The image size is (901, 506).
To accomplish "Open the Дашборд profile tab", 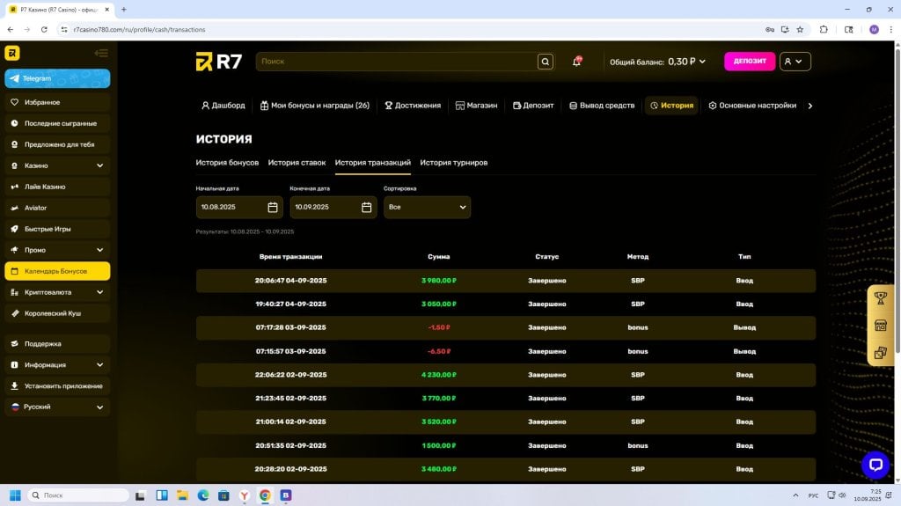I will coord(223,106).
